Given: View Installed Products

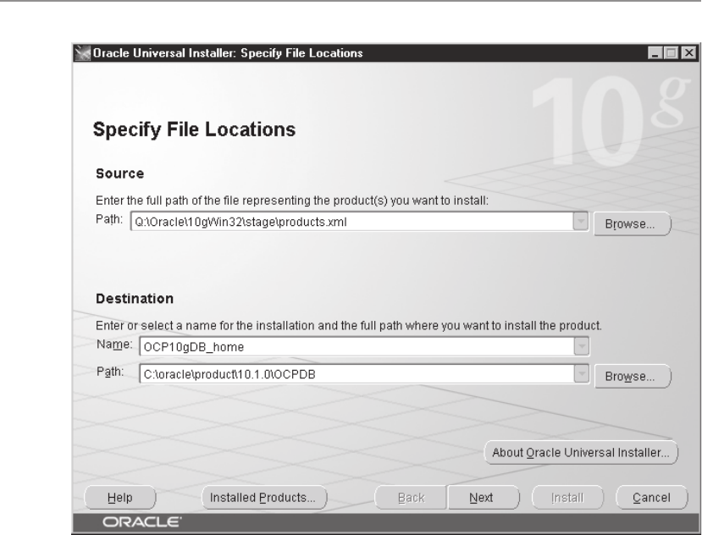Looking at the screenshot, I should coord(264,498).
